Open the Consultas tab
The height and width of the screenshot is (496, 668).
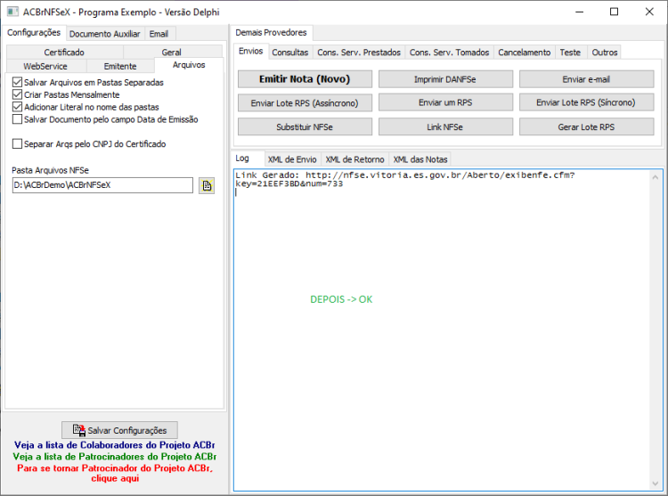click(290, 53)
